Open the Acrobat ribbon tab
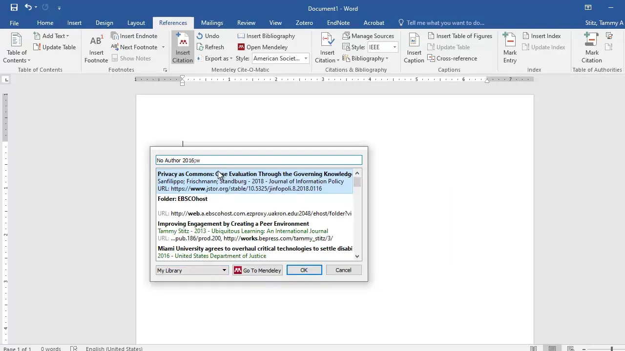Viewport: 625px width, 351px height. tap(374, 23)
